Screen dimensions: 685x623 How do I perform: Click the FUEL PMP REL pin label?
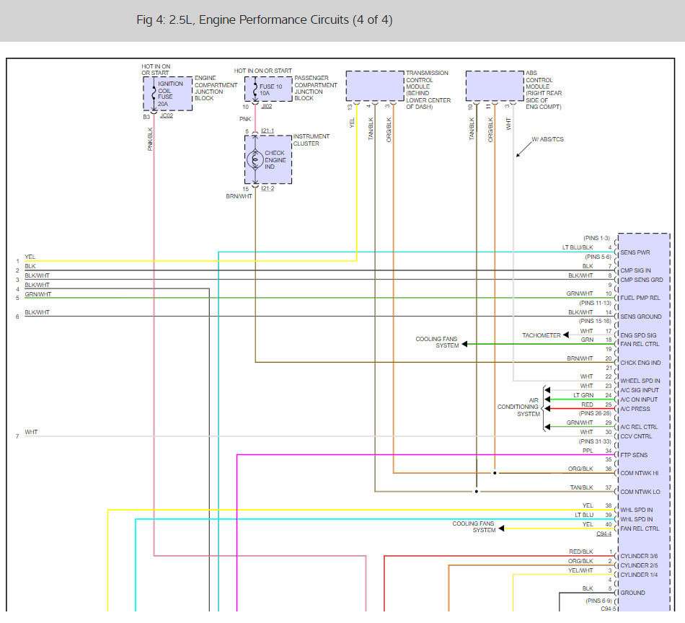[640, 298]
